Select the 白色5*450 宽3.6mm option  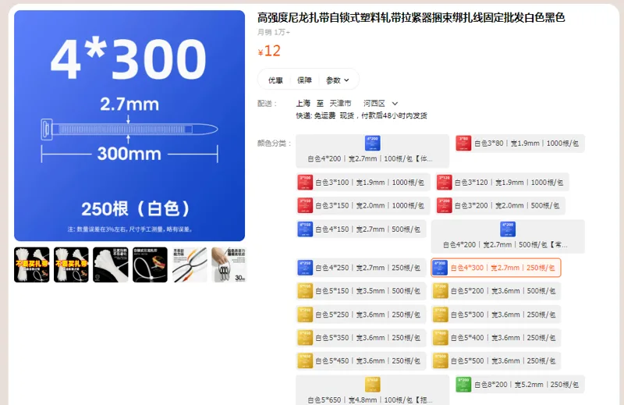pos(361,361)
